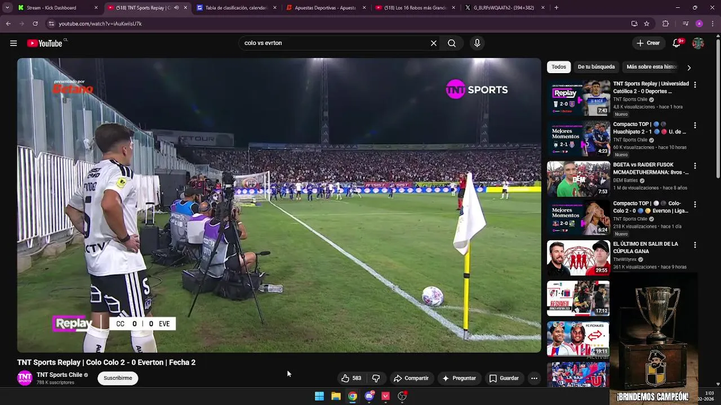Save the video with Guardar
Screen dimensions: 721x405
(504, 378)
